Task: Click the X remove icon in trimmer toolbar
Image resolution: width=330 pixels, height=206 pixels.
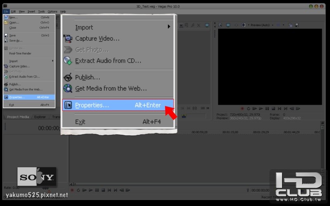Action: click(199, 25)
